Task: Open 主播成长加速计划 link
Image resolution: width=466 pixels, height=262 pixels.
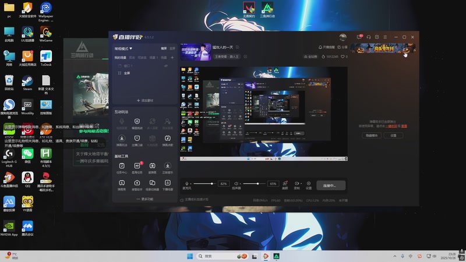Action: pos(196,200)
